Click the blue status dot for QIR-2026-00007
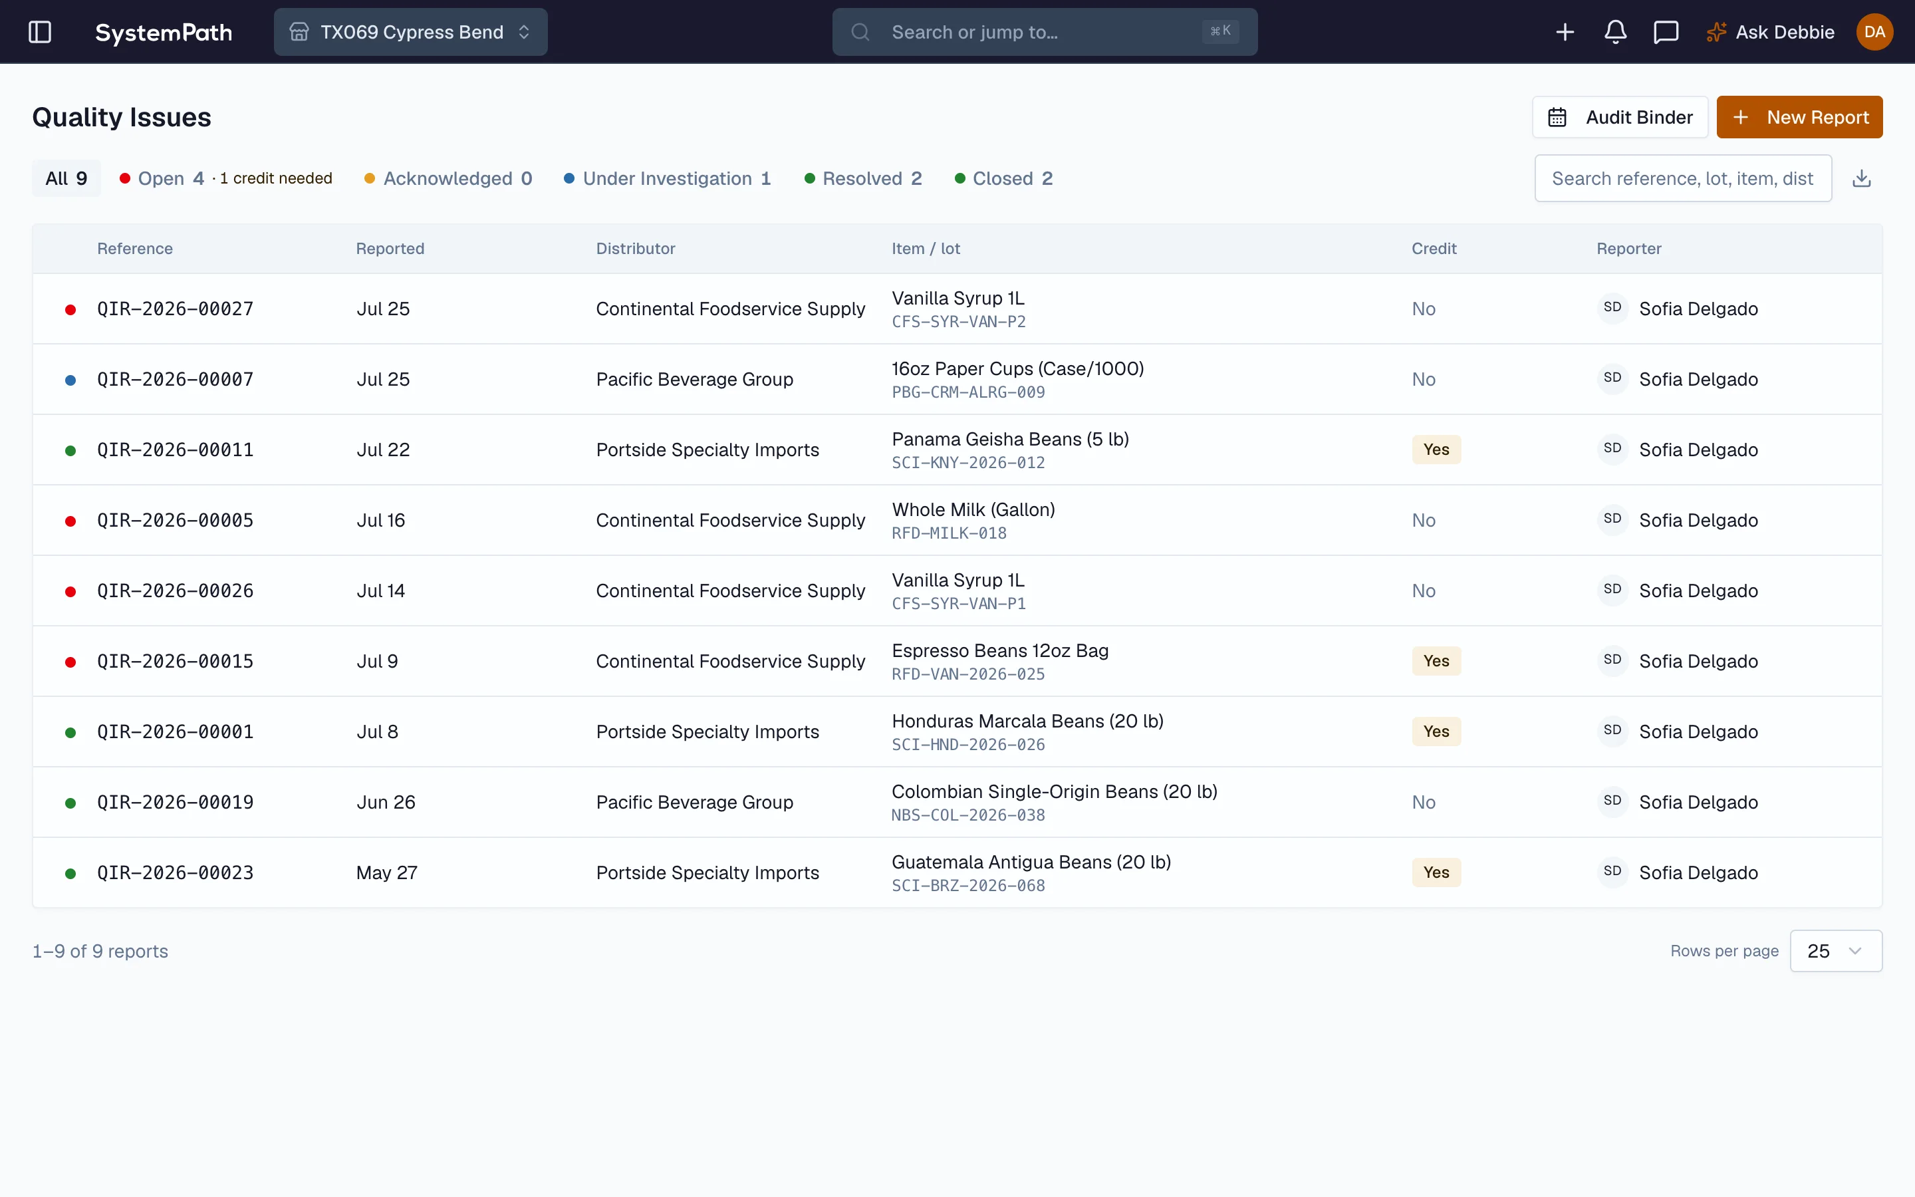Viewport: 1915px width, 1197px height. pos(70,380)
